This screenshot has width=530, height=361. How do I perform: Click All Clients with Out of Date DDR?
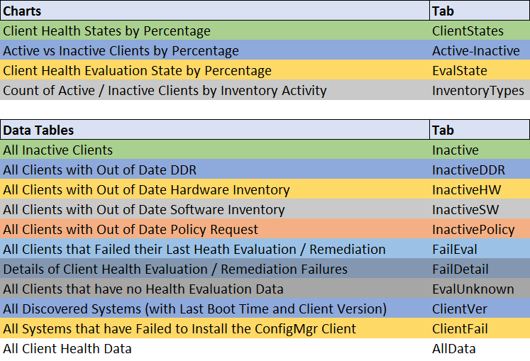coord(99,170)
